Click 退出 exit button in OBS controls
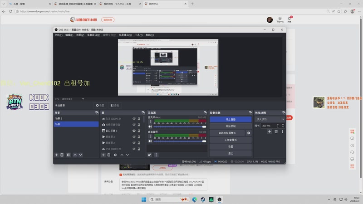363x204 pixels. [231, 153]
